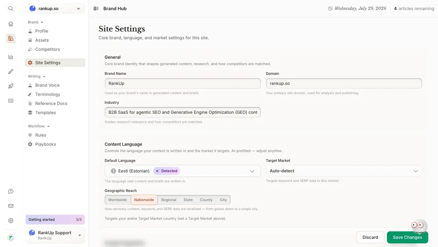Open Assets in the sidebar
The height and width of the screenshot is (247, 438).
click(55, 40)
